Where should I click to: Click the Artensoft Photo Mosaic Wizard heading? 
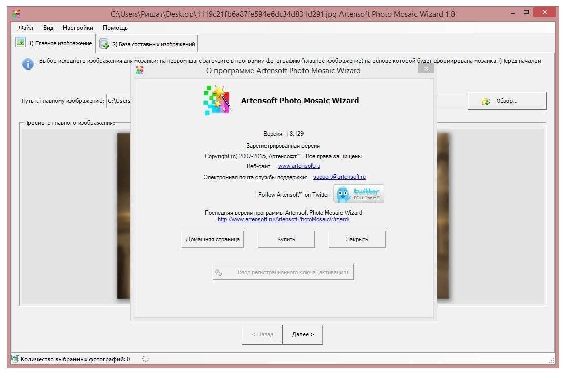click(x=300, y=101)
